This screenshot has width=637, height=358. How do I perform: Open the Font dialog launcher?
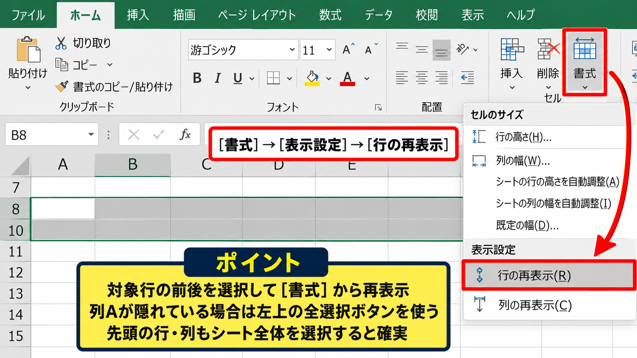click(378, 108)
